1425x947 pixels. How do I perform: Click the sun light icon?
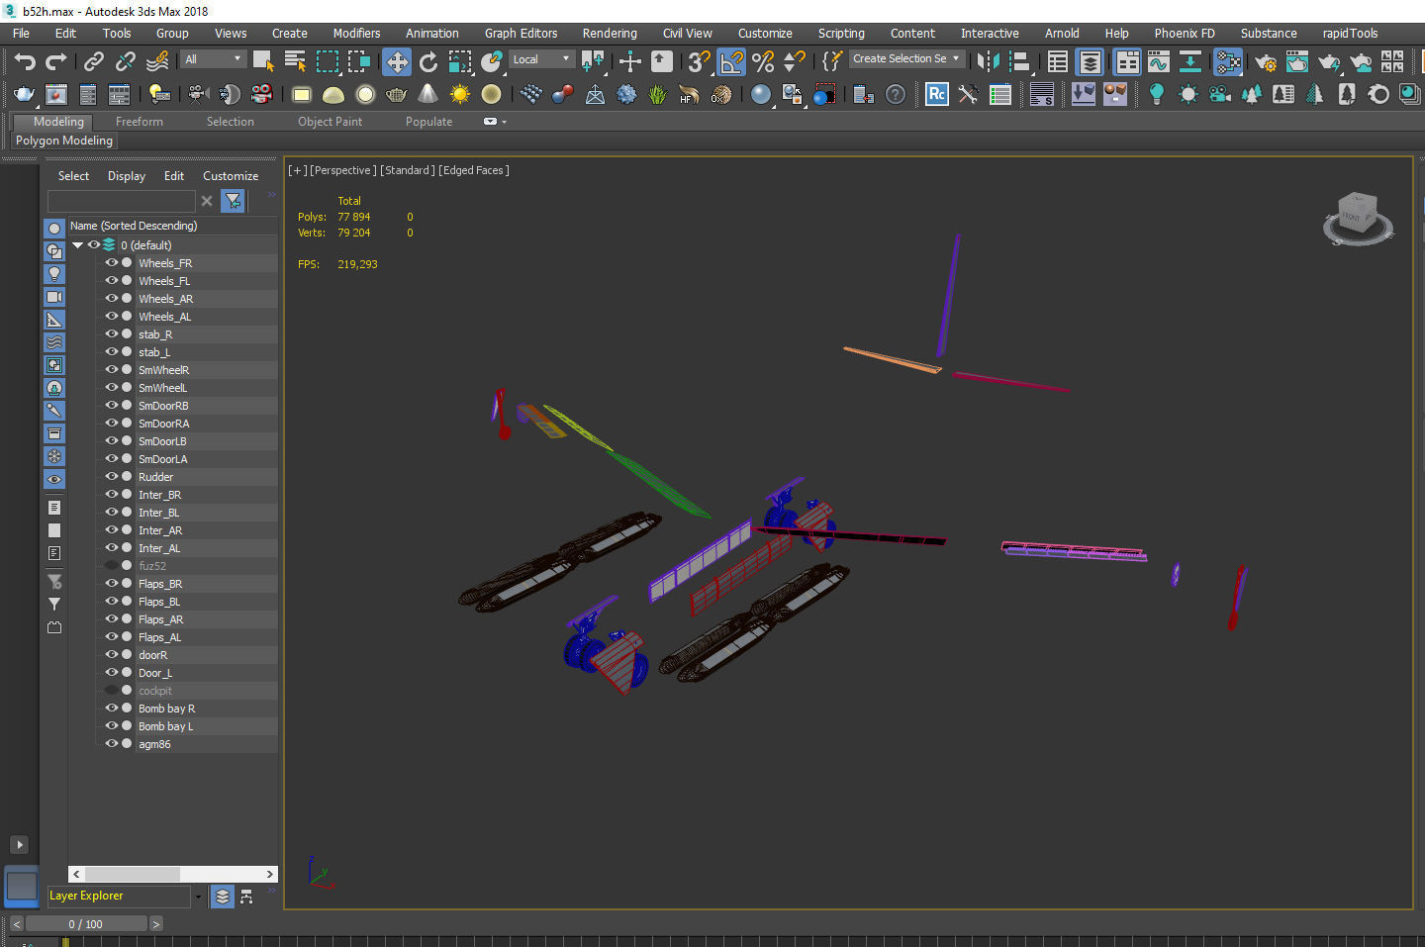tap(460, 94)
